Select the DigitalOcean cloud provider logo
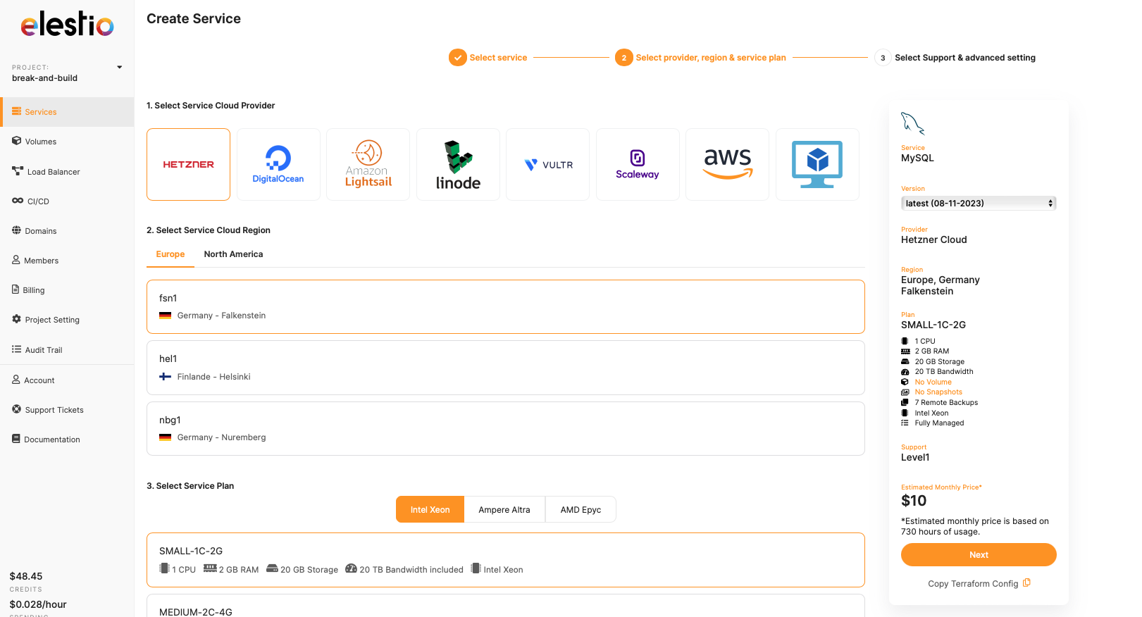1142x617 pixels. pos(278,165)
